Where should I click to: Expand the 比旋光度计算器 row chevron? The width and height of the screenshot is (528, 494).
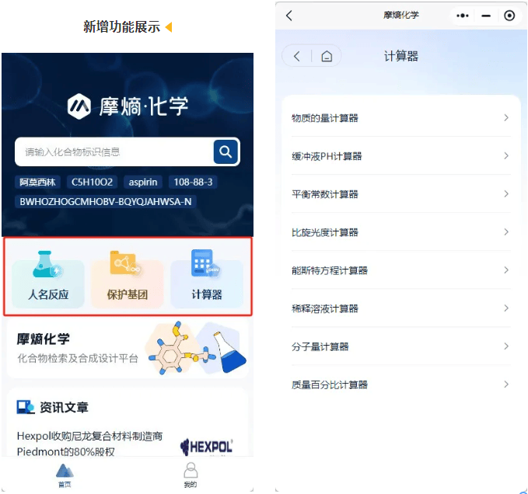tap(506, 232)
